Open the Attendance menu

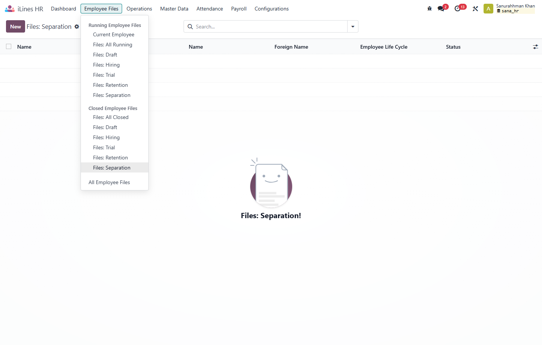tap(210, 9)
